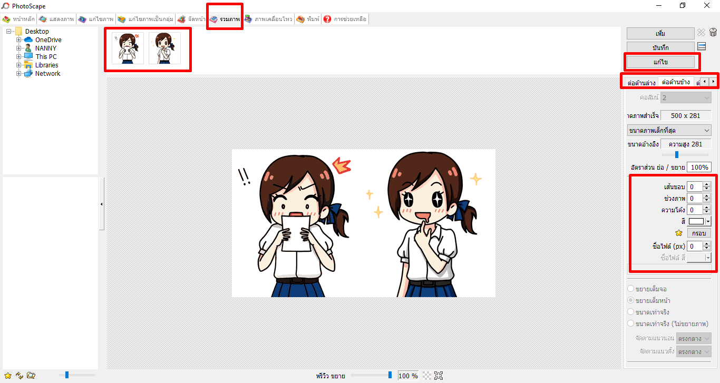This screenshot has height=383, width=720.
Task: Click the yellow star next to กรอบ button
Action: click(x=679, y=233)
